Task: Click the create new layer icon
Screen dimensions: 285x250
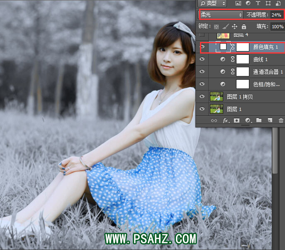Action: tap(270, 120)
